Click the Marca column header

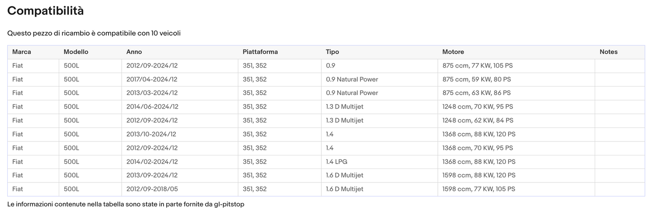(22, 52)
